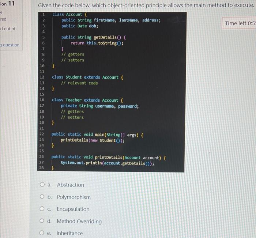
Task: Select answer a. Abstraction
Action: click(x=42, y=185)
